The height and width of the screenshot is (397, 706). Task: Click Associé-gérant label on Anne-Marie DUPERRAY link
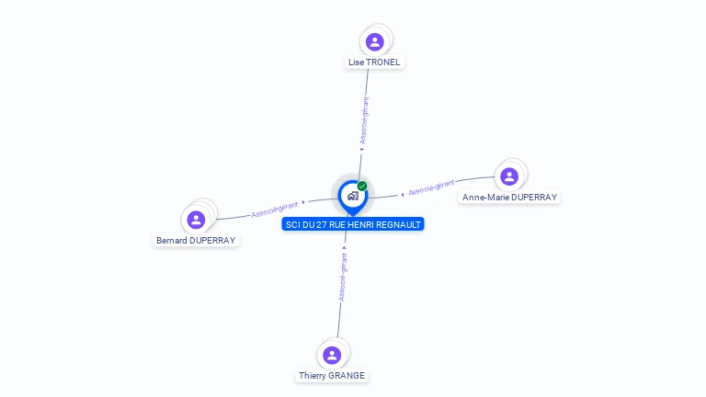coord(431,187)
